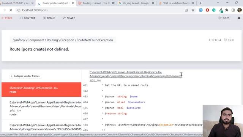Open the blue extension icon in toolbar
Image resolution: width=243 pixels, height=137 pixels.
tap(201, 10)
